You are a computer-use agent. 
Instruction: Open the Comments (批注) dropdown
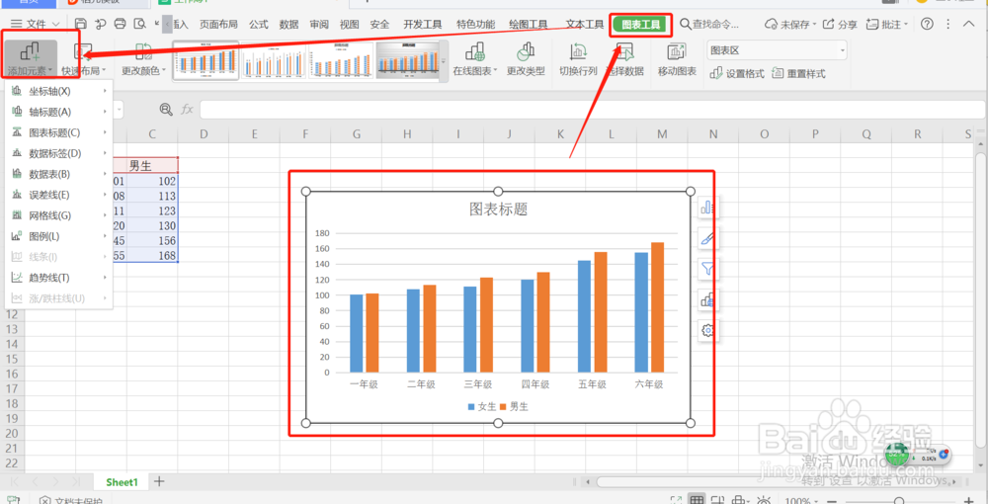[887, 25]
